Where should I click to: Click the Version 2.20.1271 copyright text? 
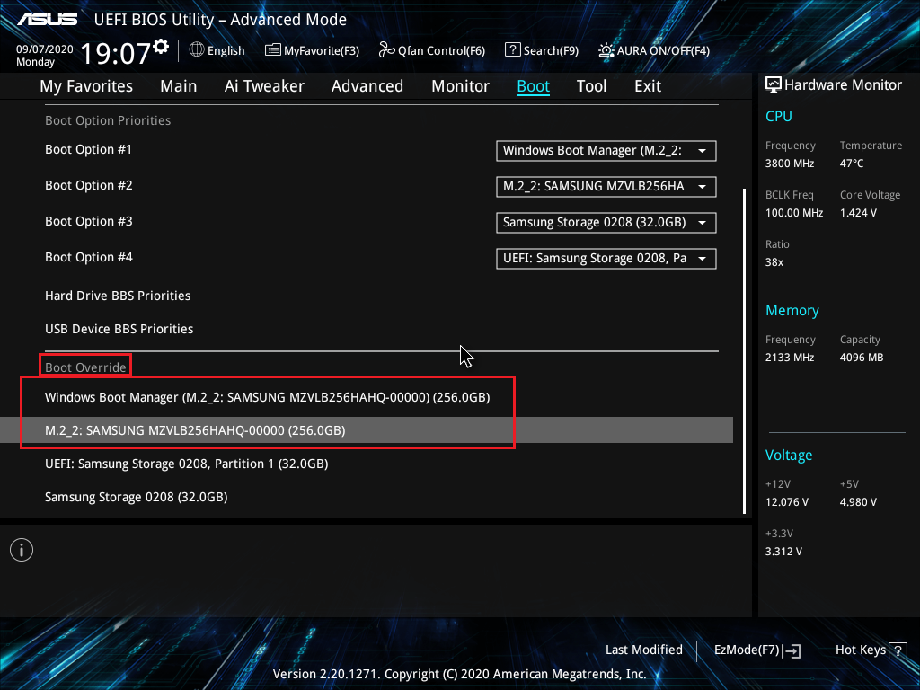tap(459, 674)
